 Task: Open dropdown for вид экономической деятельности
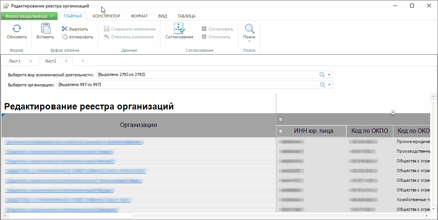point(329,75)
